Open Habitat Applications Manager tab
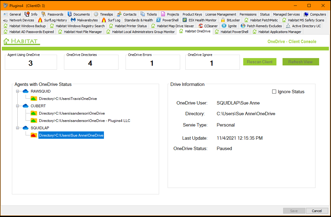This screenshot has width=331, height=217. click(277, 32)
